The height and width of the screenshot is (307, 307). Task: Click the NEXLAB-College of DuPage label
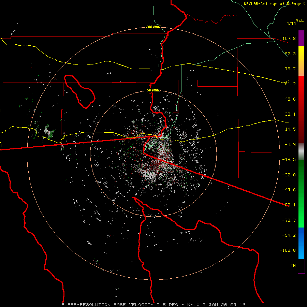point(272,4)
